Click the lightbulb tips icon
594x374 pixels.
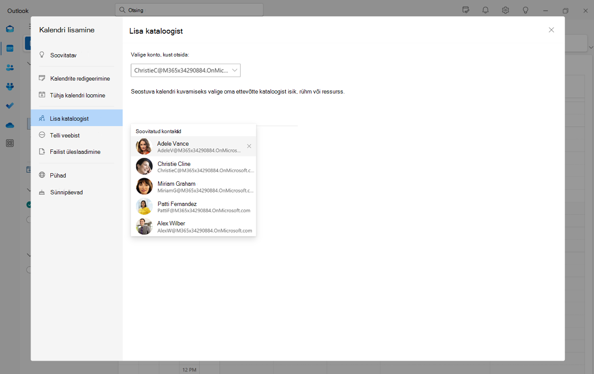(x=526, y=10)
